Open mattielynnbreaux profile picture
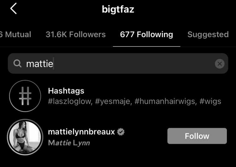Image resolution: width=236 pixels, height=167 pixels. (x=25, y=137)
